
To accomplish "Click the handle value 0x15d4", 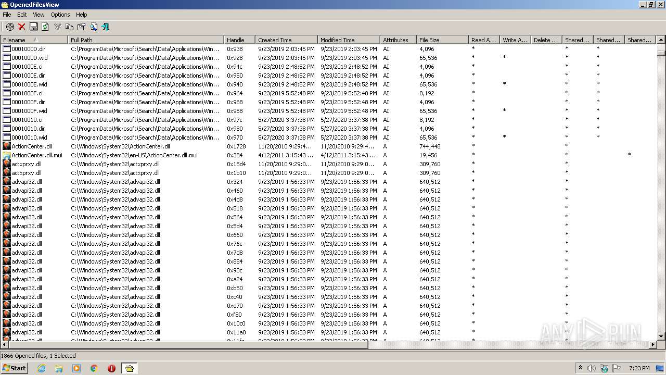I will [x=236, y=164].
